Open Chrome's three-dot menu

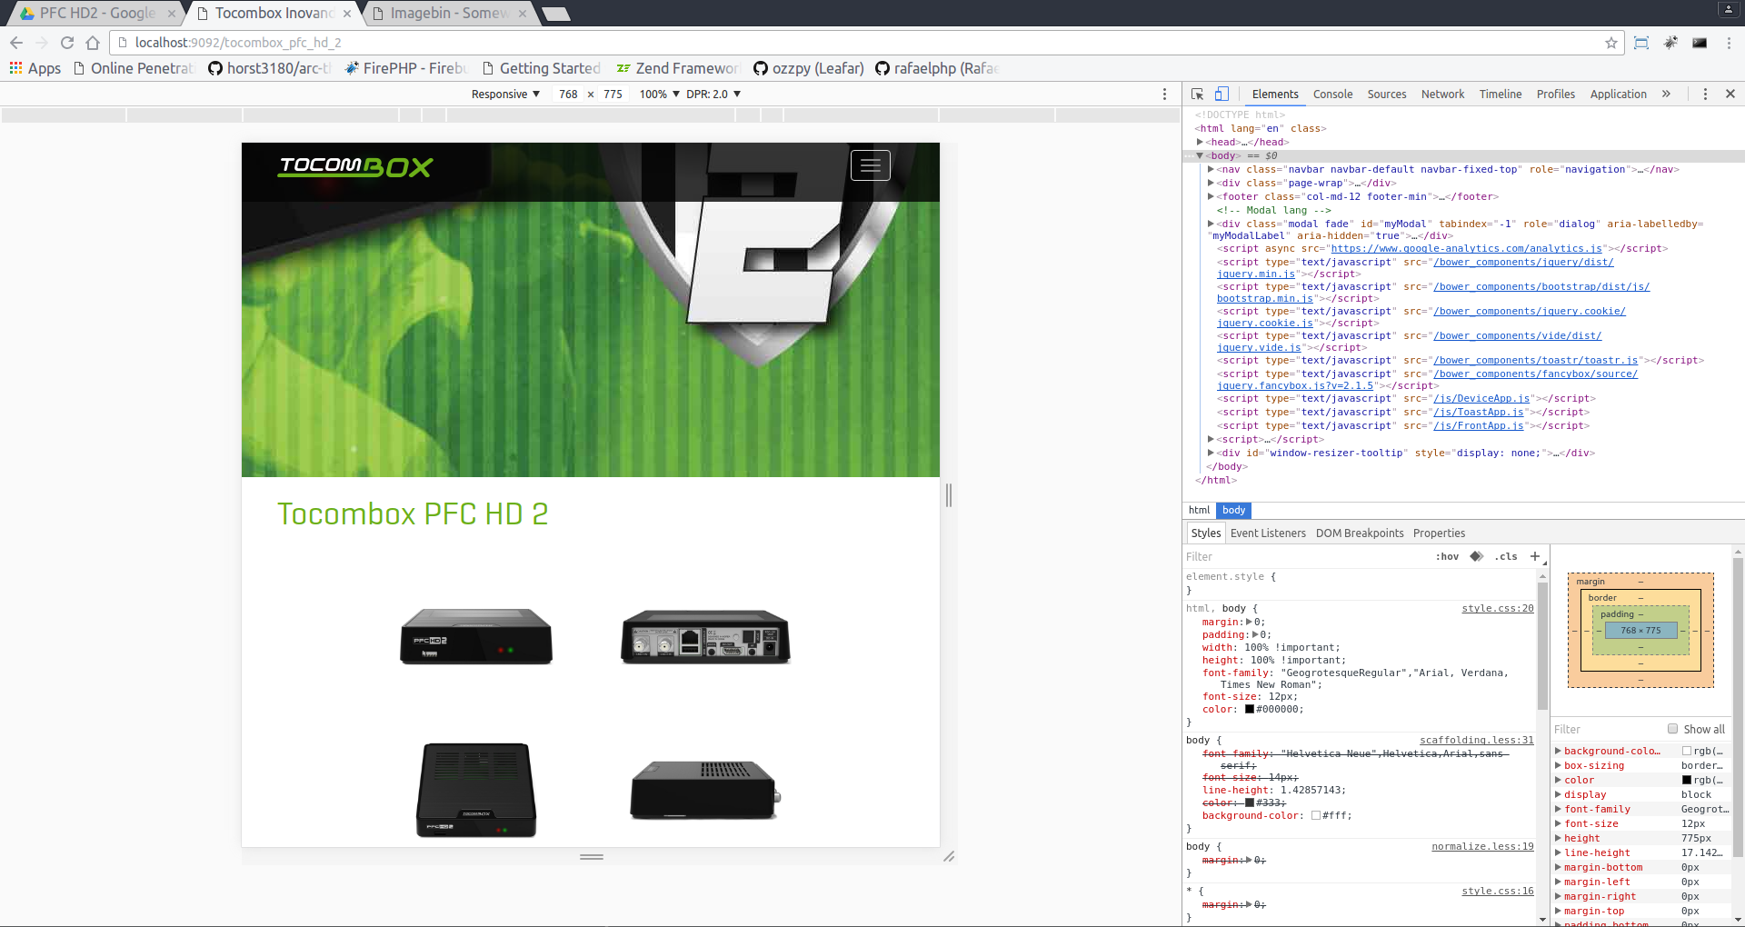pyautogui.click(x=1729, y=43)
